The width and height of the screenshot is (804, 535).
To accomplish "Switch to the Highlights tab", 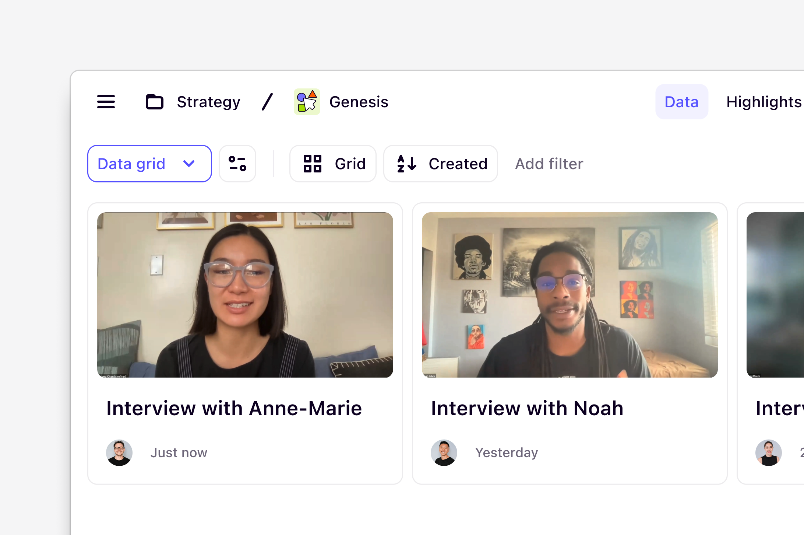I will [x=764, y=102].
